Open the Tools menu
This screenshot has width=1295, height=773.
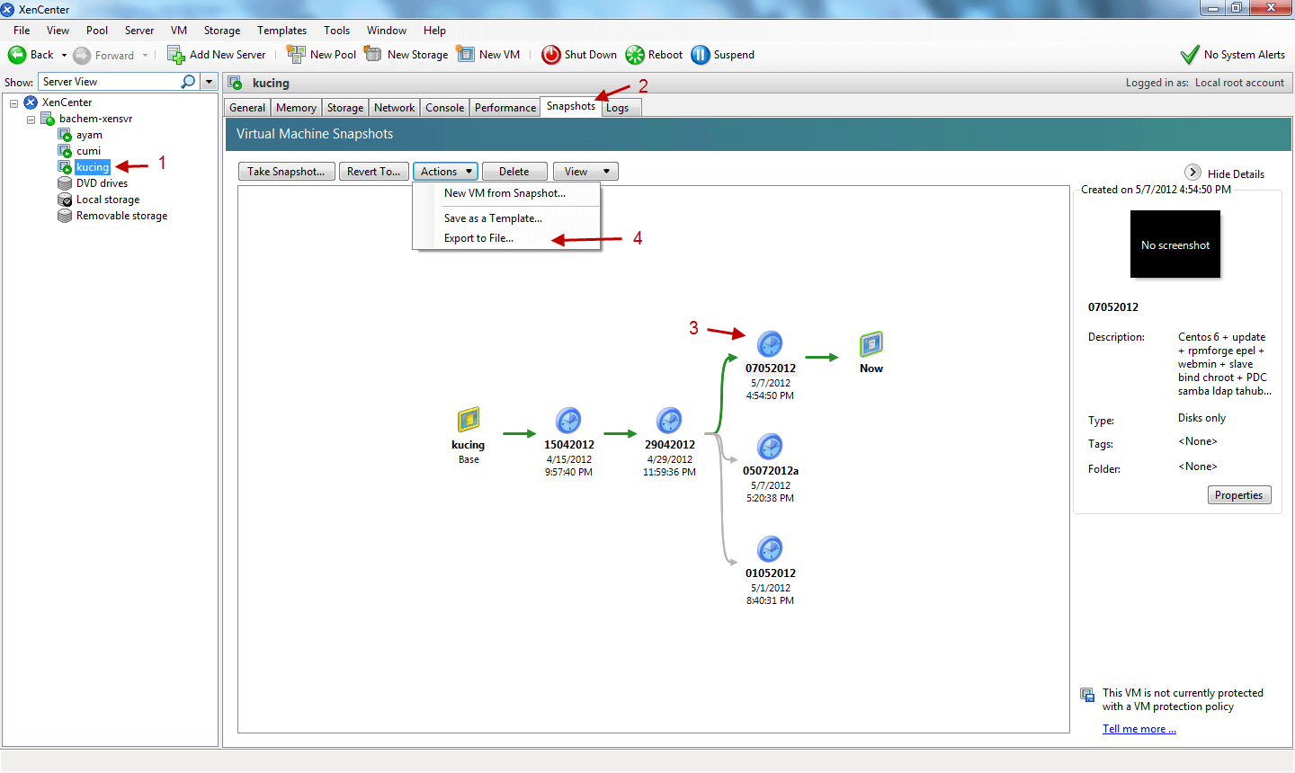coord(337,31)
